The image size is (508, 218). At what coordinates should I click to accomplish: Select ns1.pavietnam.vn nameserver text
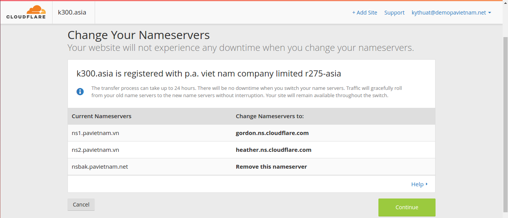[x=95, y=133]
